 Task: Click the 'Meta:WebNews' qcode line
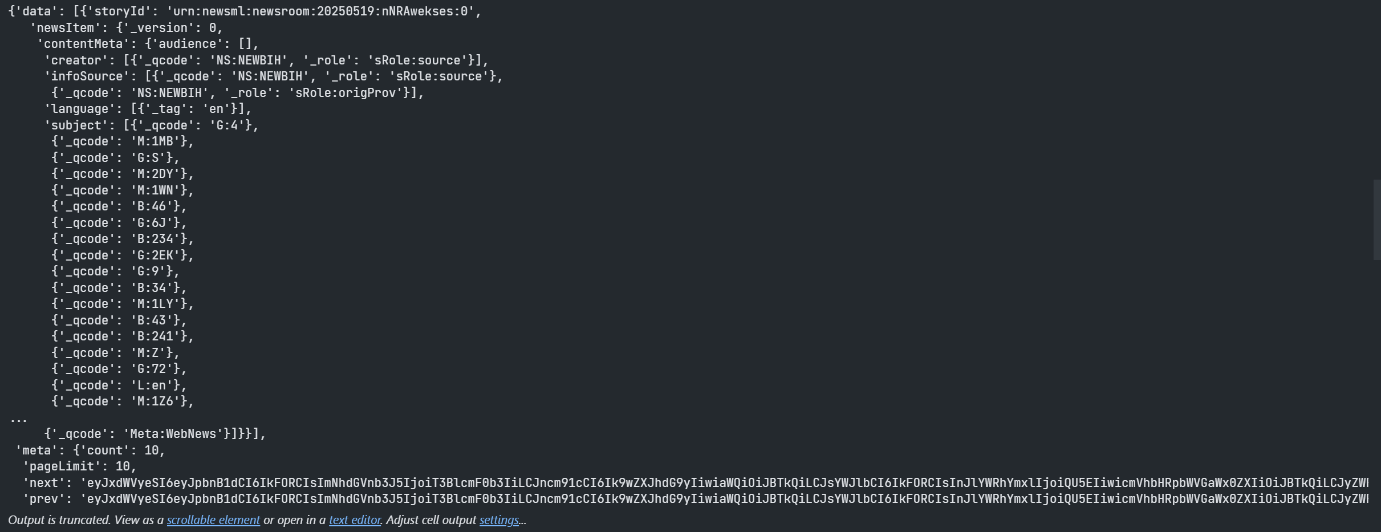click(155, 434)
